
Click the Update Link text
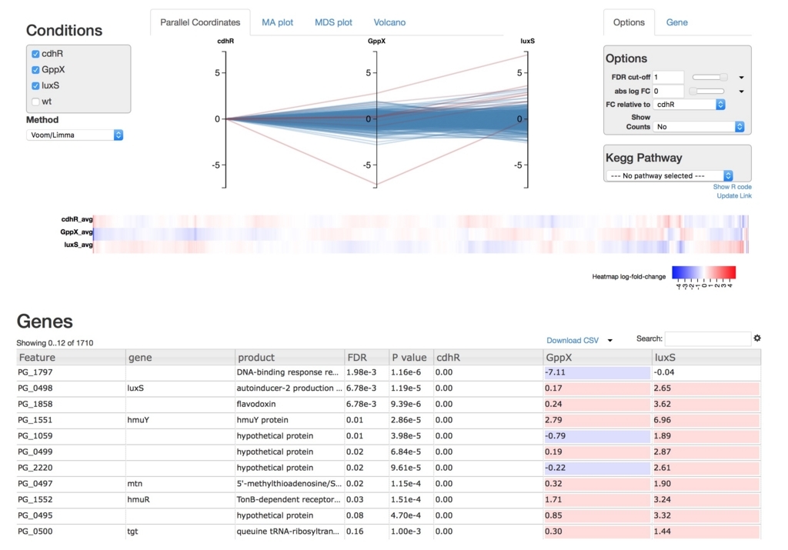pyautogui.click(x=734, y=195)
